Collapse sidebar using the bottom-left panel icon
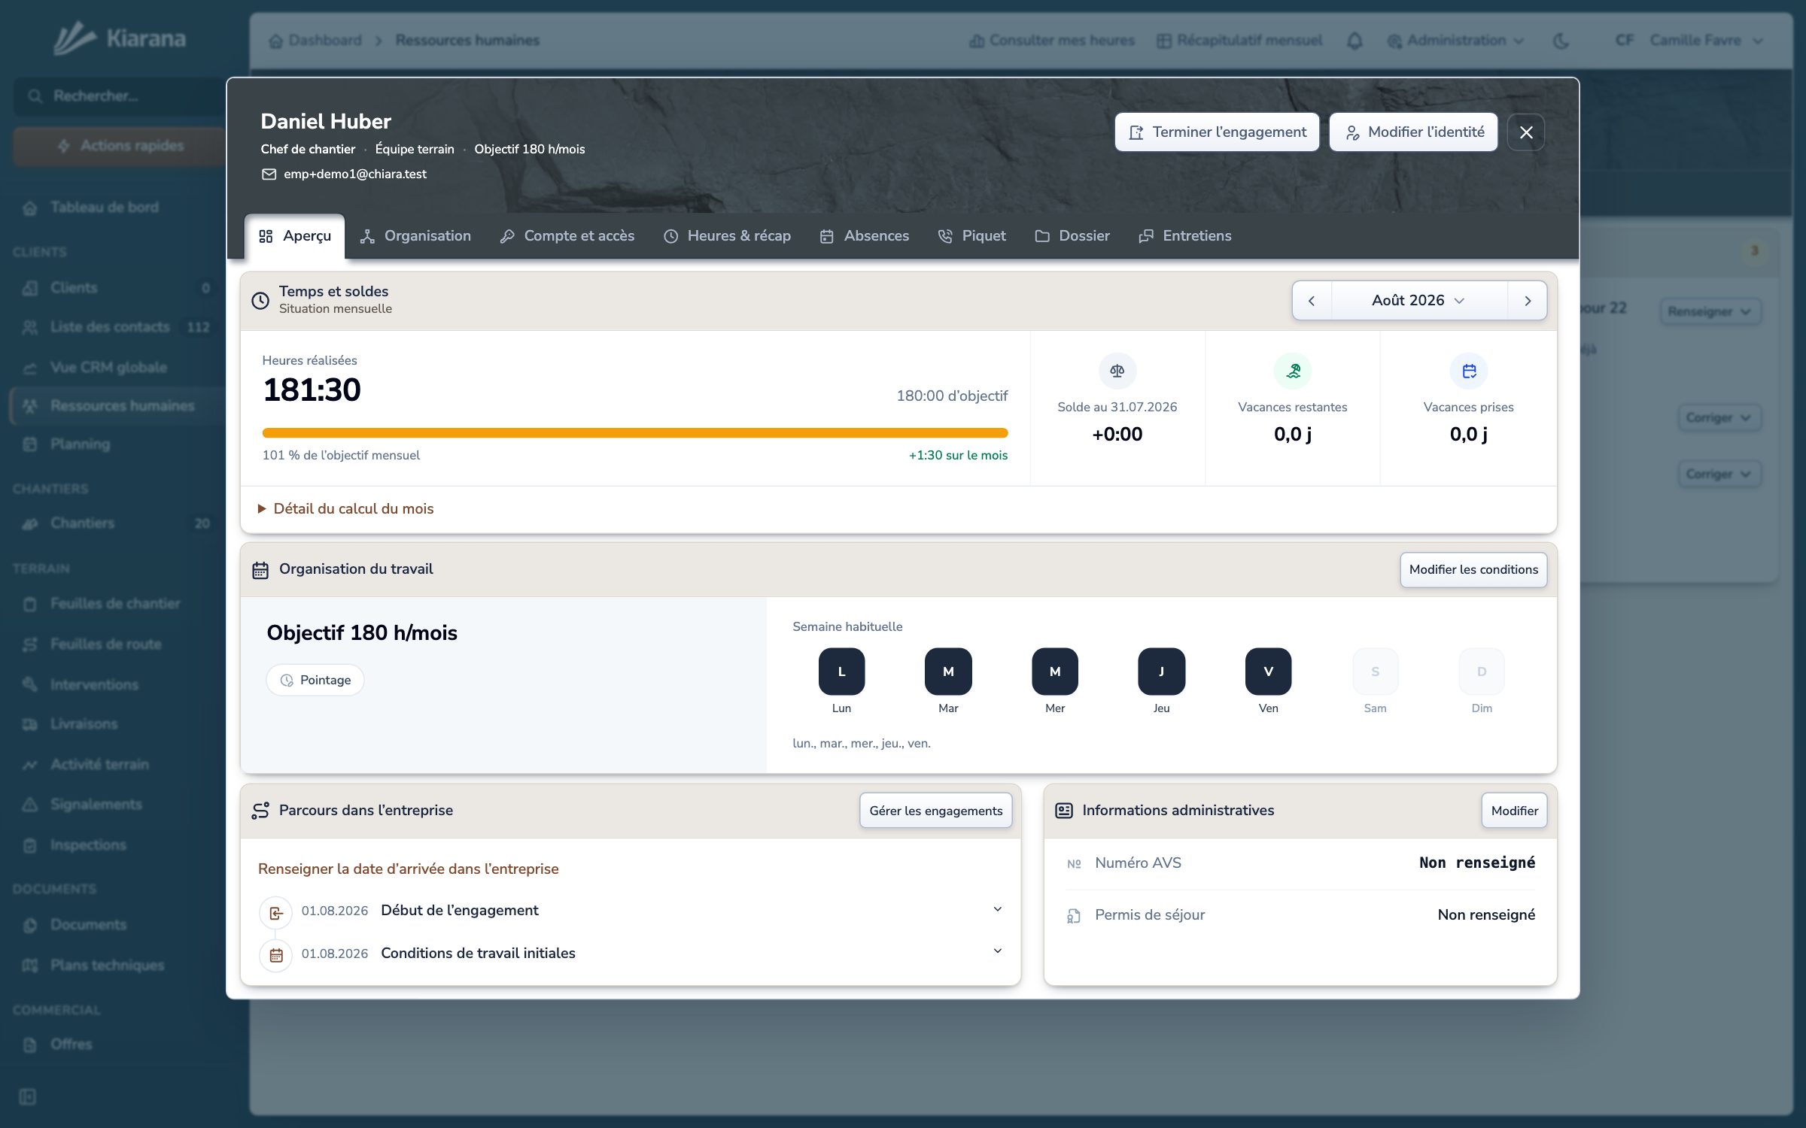The image size is (1806, 1128). (28, 1096)
